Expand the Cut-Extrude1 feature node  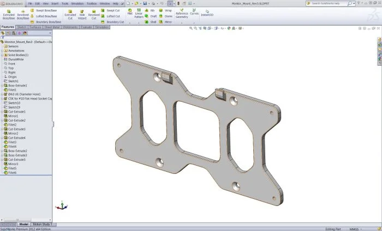point(2,111)
